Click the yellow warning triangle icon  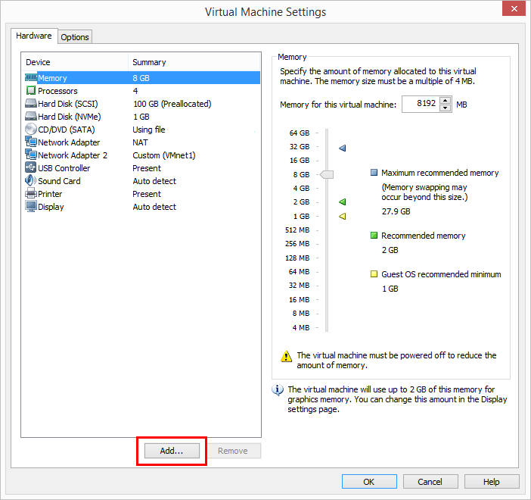click(286, 356)
